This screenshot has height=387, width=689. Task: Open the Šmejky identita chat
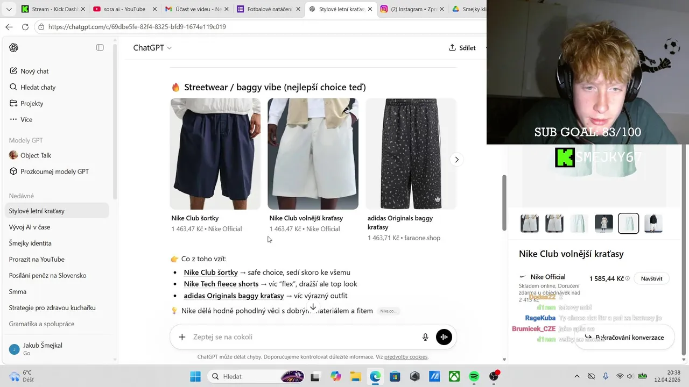pyautogui.click(x=30, y=243)
